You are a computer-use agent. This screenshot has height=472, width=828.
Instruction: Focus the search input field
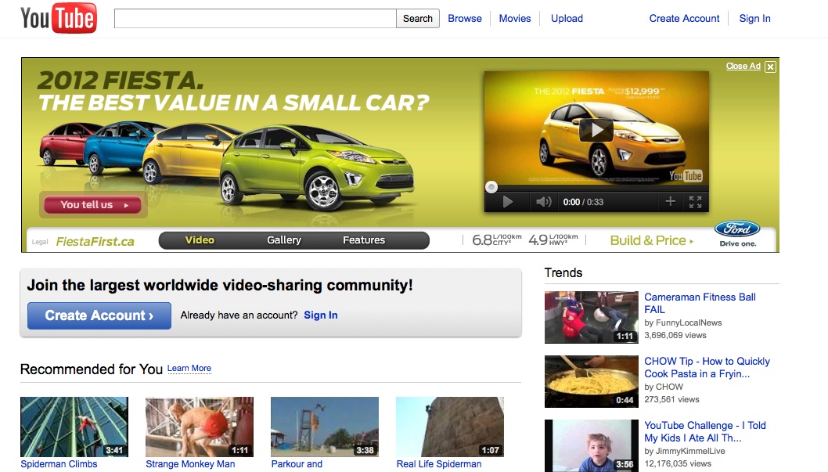coord(255,19)
